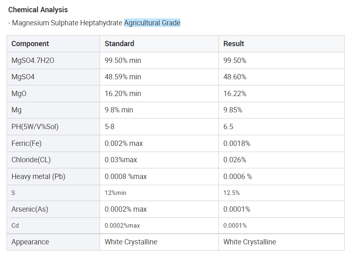Image resolution: width=352 pixels, height=255 pixels.
Task: Select the "Result" column header
Action: [234, 44]
